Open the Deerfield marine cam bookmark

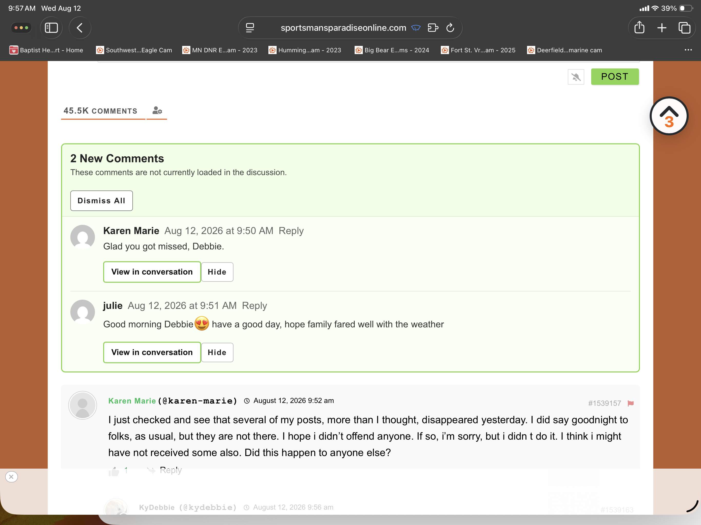pyautogui.click(x=564, y=50)
